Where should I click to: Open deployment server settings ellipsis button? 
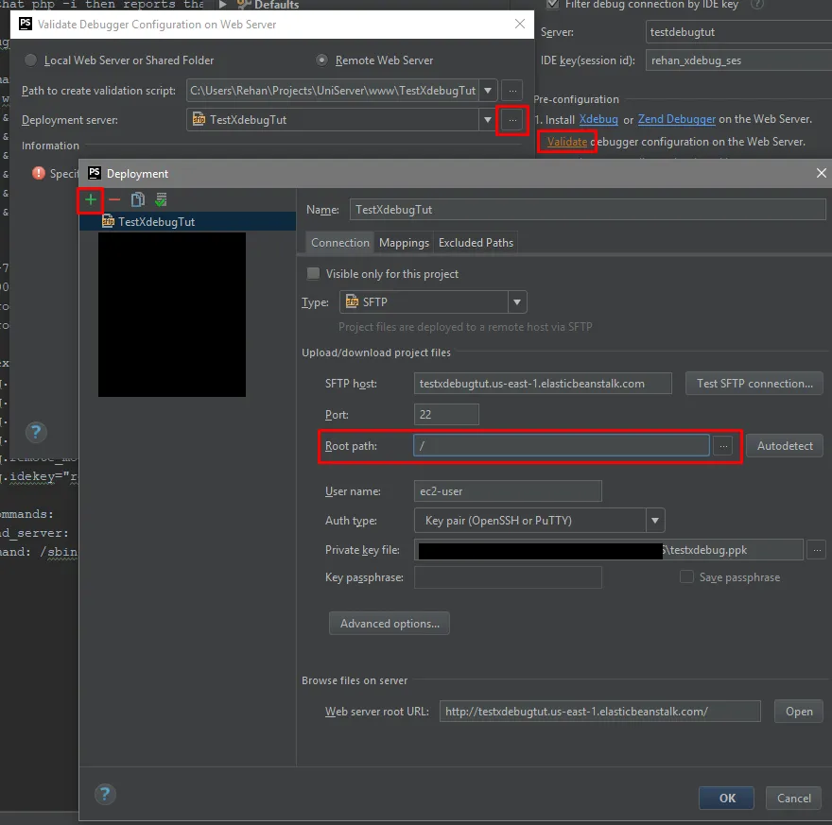(x=511, y=120)
